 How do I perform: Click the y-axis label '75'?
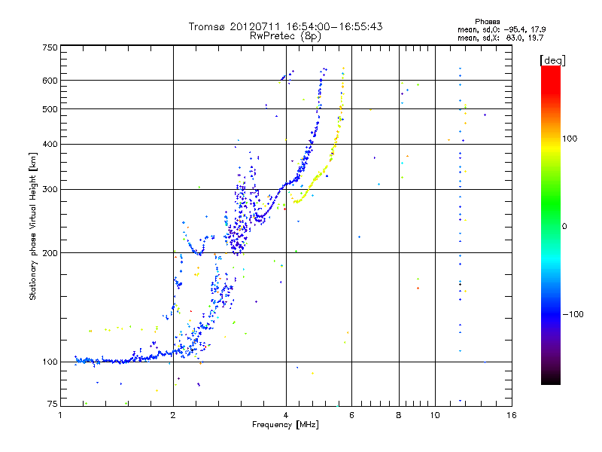click(53, 404)
